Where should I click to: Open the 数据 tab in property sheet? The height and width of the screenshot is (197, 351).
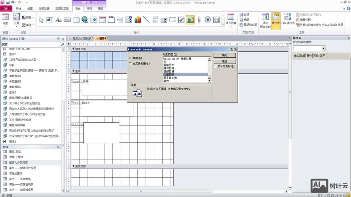pyautogui.click(x=303, y=56)
